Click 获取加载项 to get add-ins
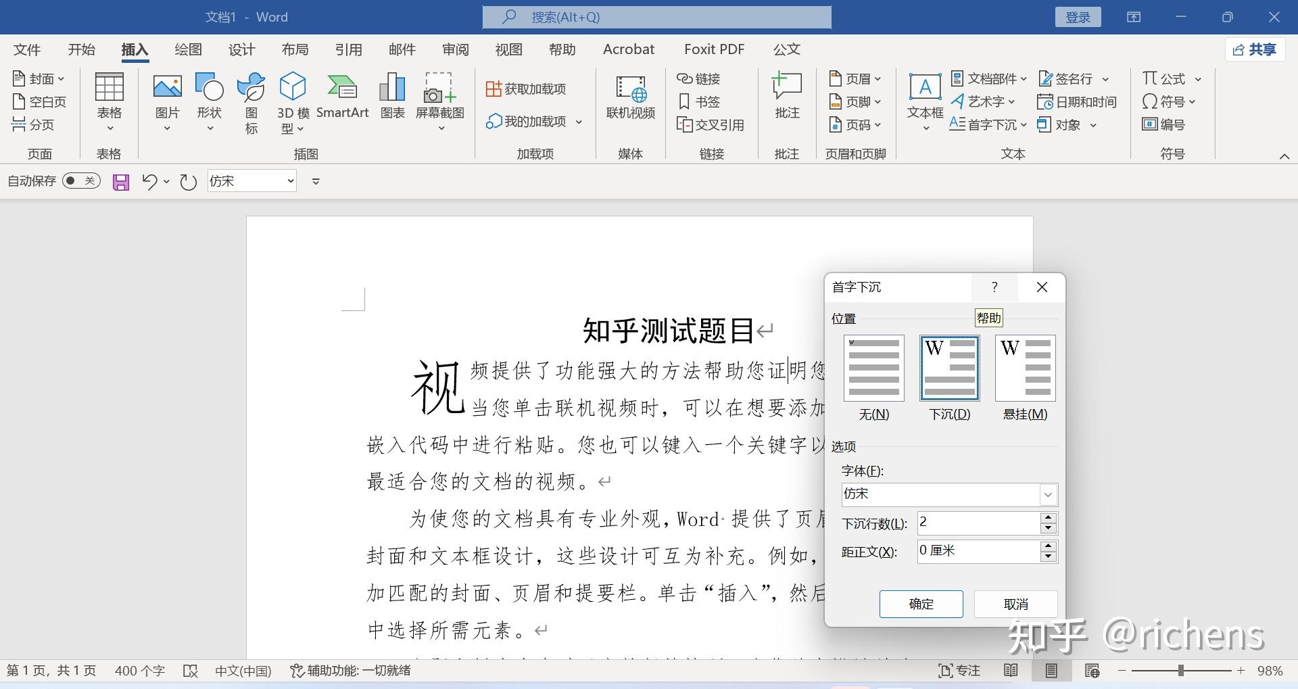Screen dimensions: 1298x689 [526, 89]
